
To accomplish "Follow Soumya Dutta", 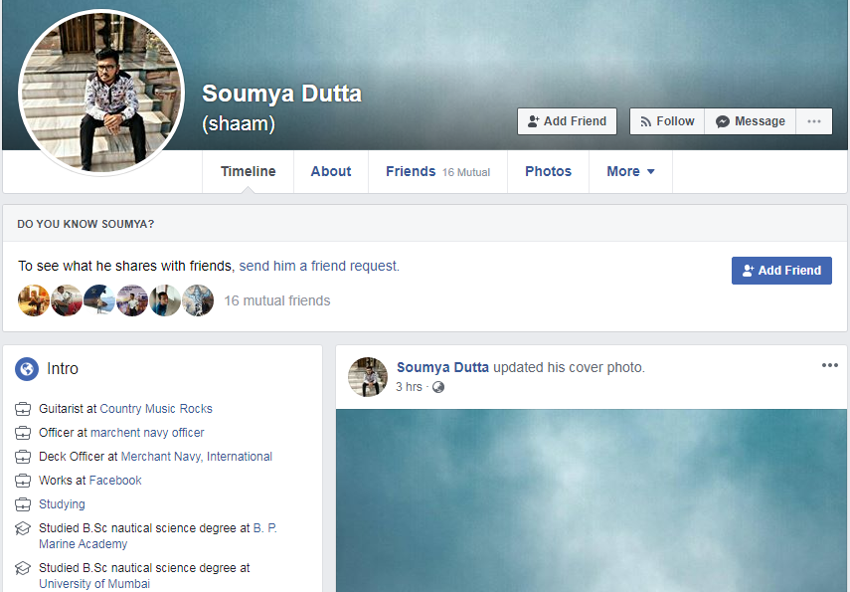I will click(667, 121).
